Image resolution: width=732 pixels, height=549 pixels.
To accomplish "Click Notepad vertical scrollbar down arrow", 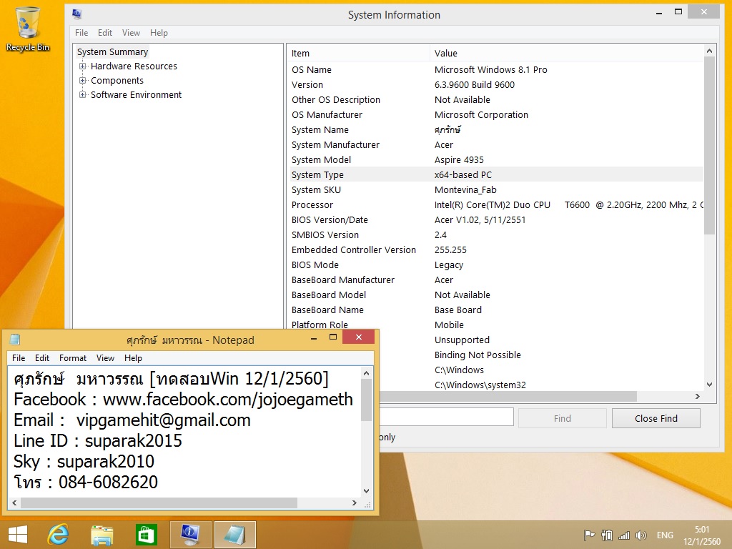I will coord(367,490).
